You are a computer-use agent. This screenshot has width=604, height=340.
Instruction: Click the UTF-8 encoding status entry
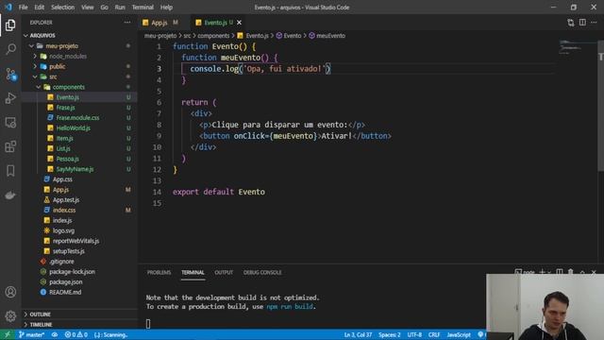click(414, 334)
